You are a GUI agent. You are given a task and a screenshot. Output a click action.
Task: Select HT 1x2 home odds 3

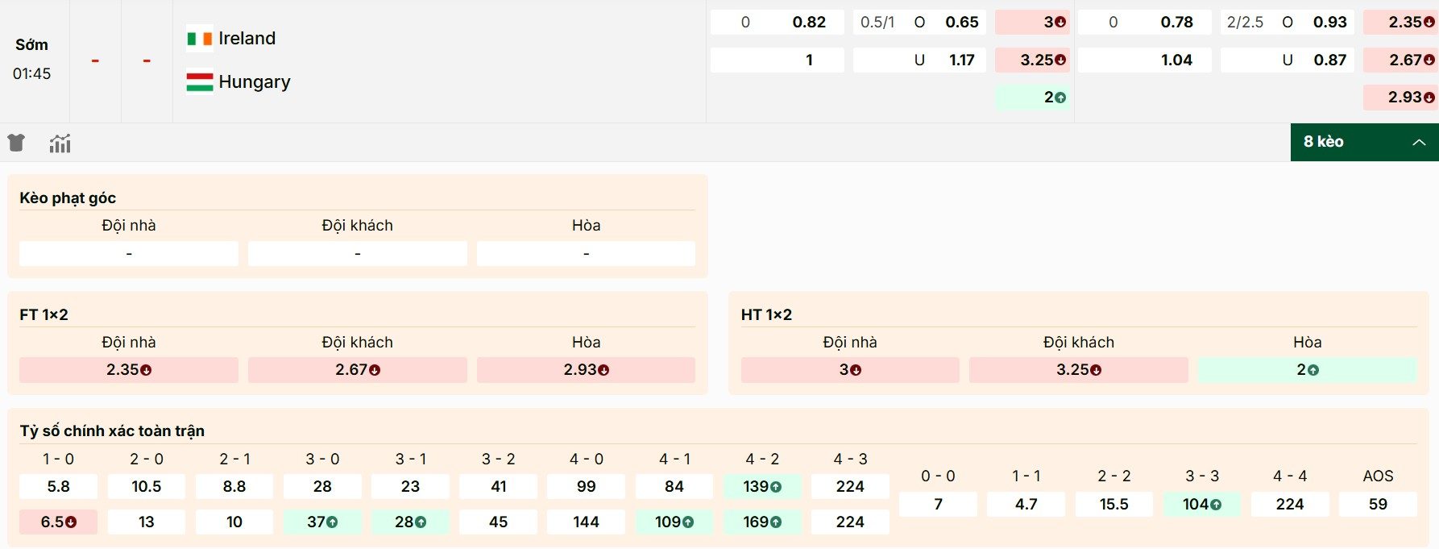850,370
